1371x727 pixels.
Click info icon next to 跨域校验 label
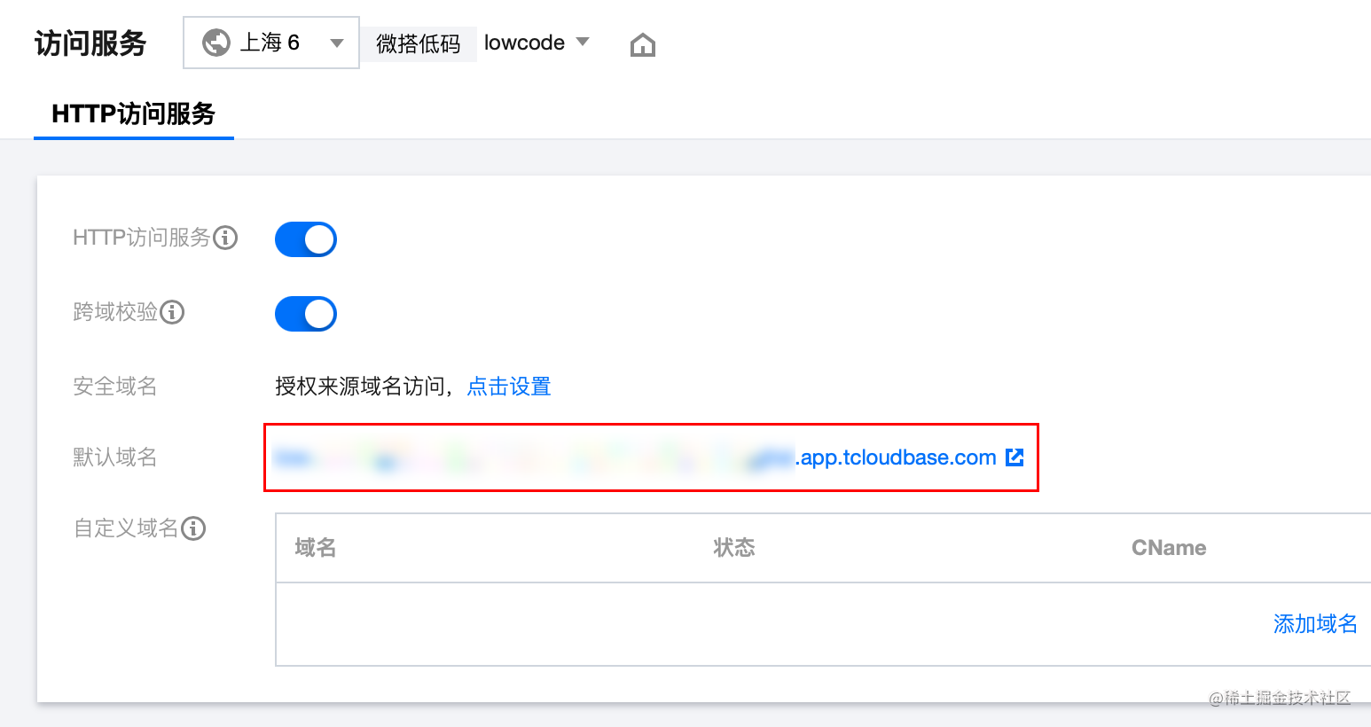[172, 312]
